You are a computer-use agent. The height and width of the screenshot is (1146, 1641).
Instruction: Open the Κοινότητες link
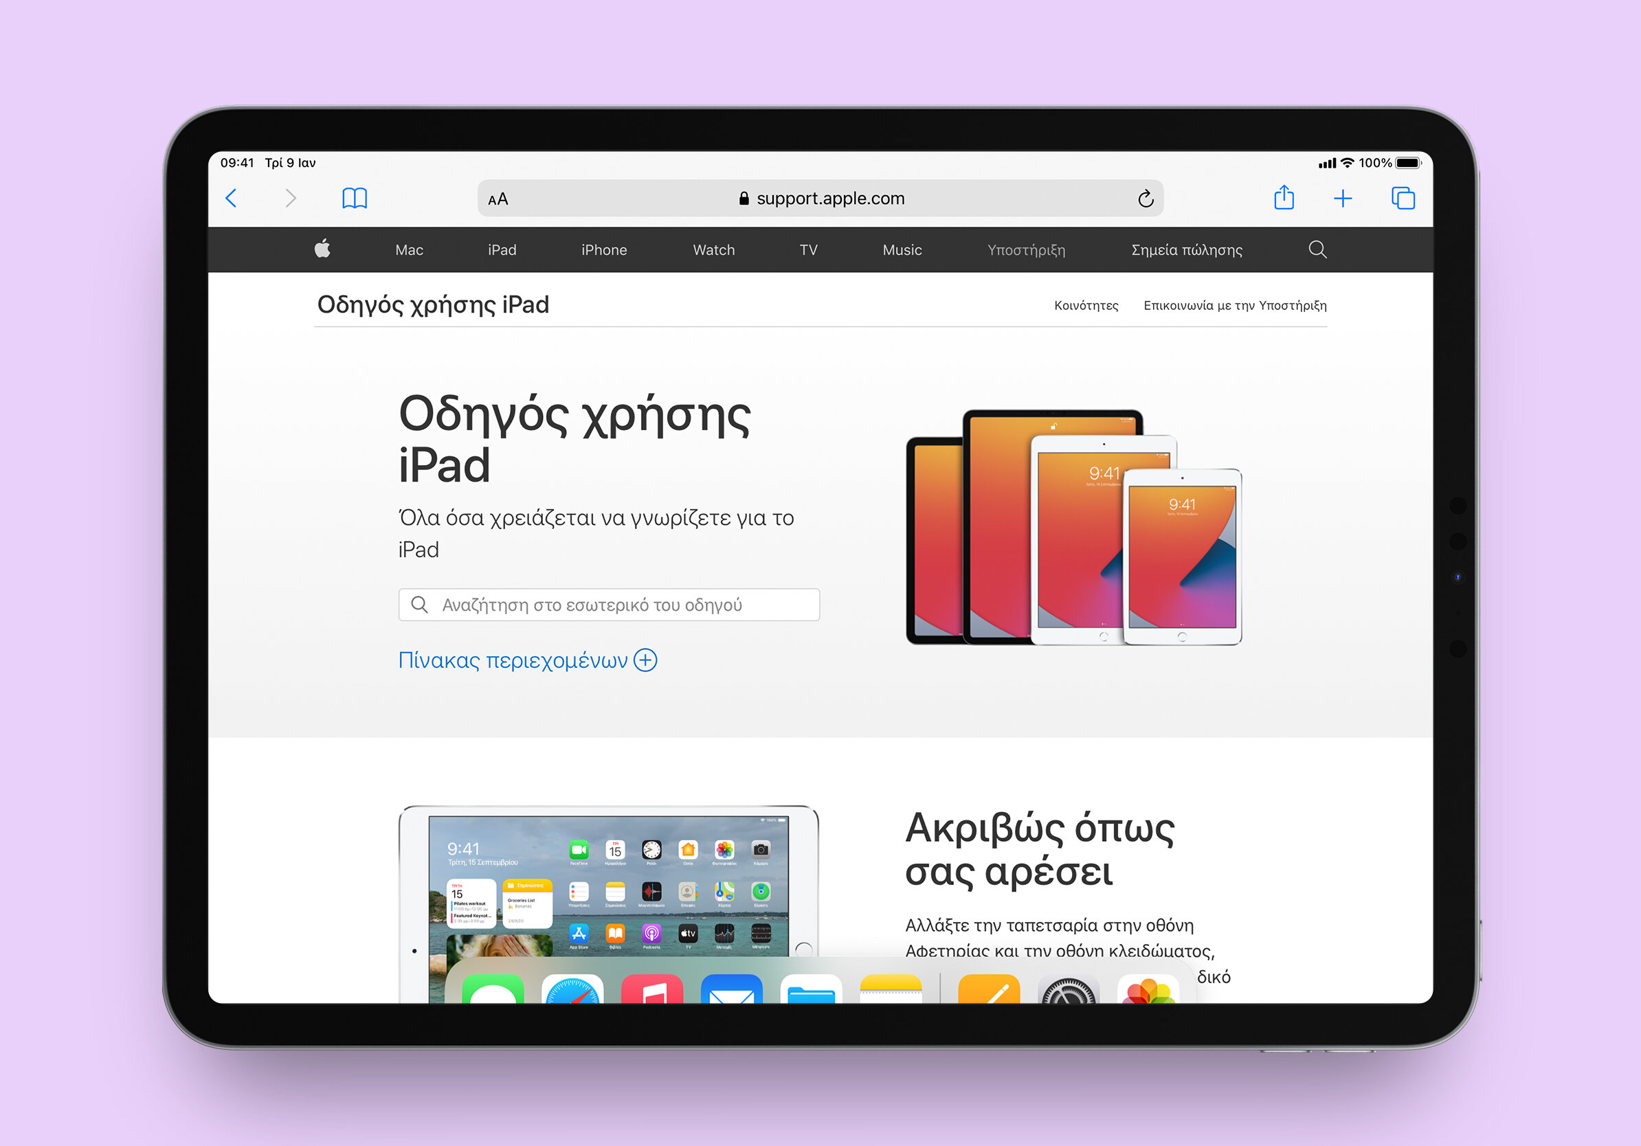[x=1086, y=305]
